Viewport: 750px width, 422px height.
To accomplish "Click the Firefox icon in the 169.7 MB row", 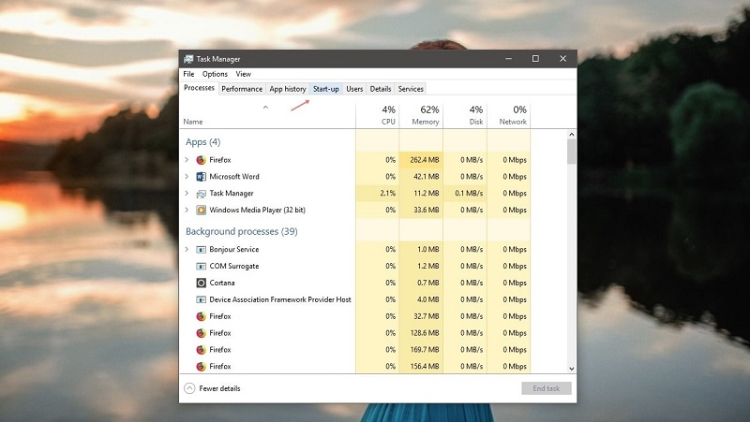I will click(x=201, y=349).
